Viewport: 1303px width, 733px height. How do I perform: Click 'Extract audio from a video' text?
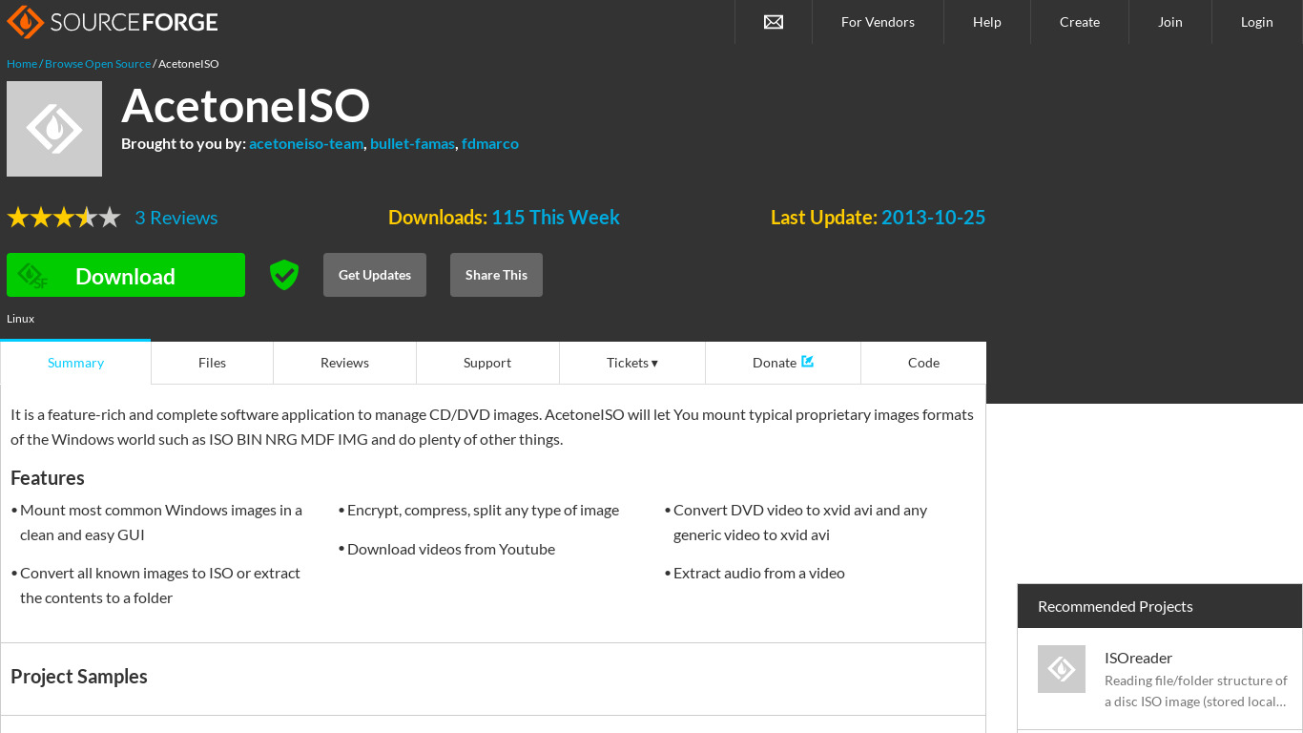click(759, 573)
